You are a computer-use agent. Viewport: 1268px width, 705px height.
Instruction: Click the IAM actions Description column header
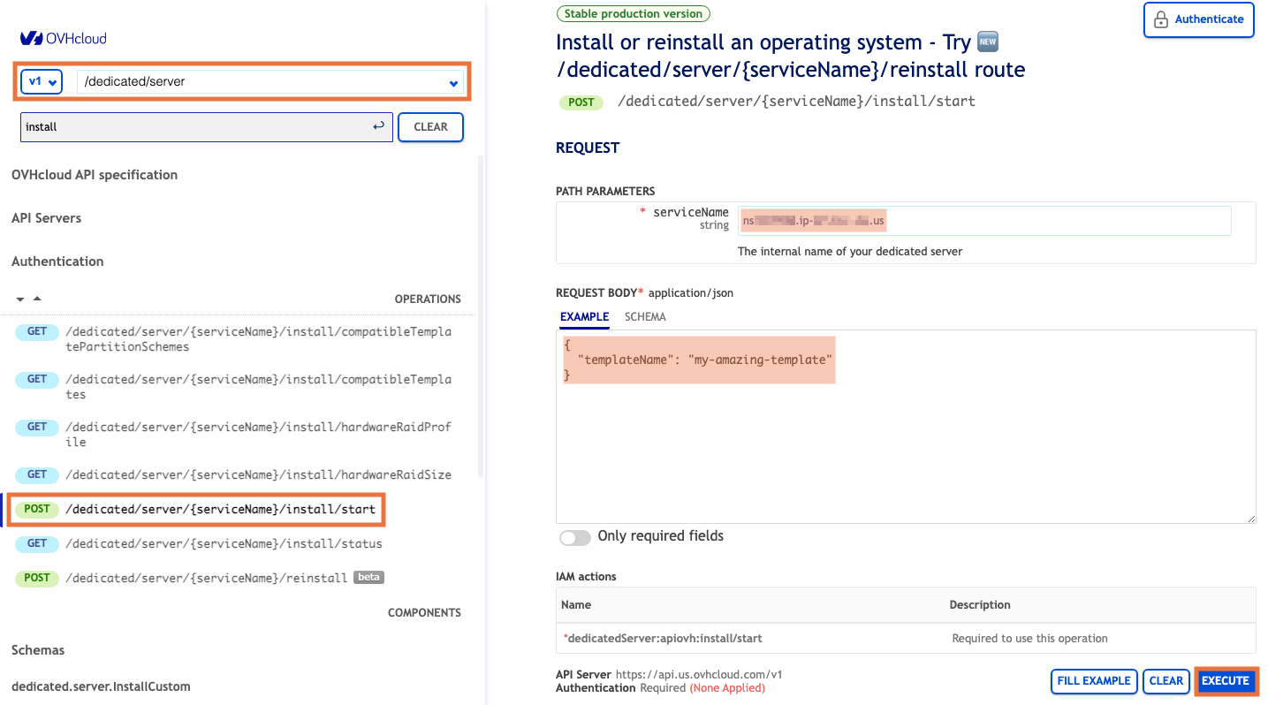pos(980,605)
